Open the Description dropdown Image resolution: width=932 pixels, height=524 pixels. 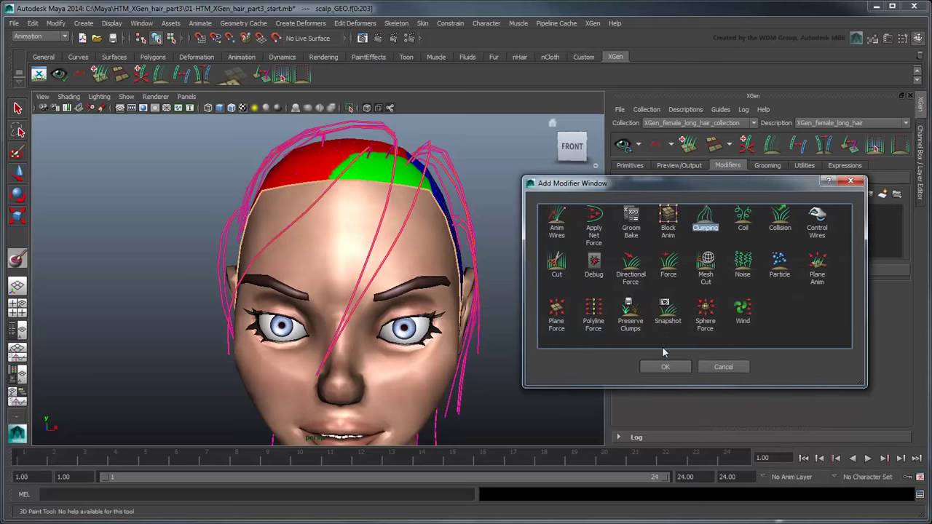coord(853,123)
